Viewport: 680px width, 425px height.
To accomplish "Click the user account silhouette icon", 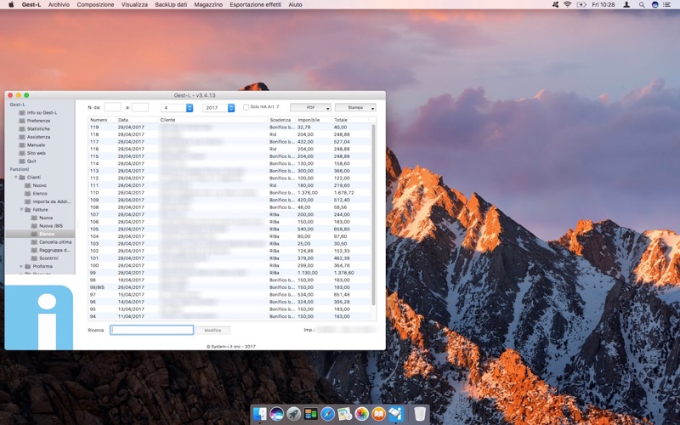I will [626, 4].
